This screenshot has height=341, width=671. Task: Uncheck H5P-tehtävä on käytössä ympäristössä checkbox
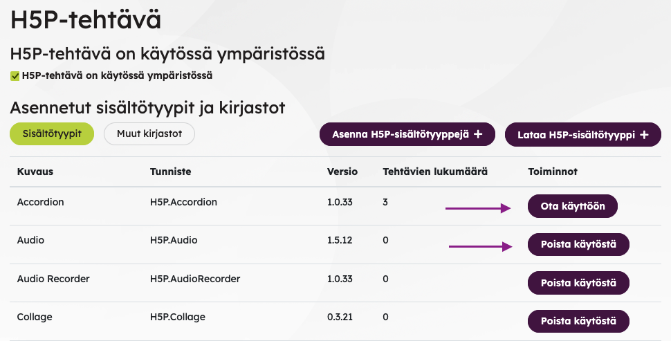pyautogui.click(x=15, y=76)
